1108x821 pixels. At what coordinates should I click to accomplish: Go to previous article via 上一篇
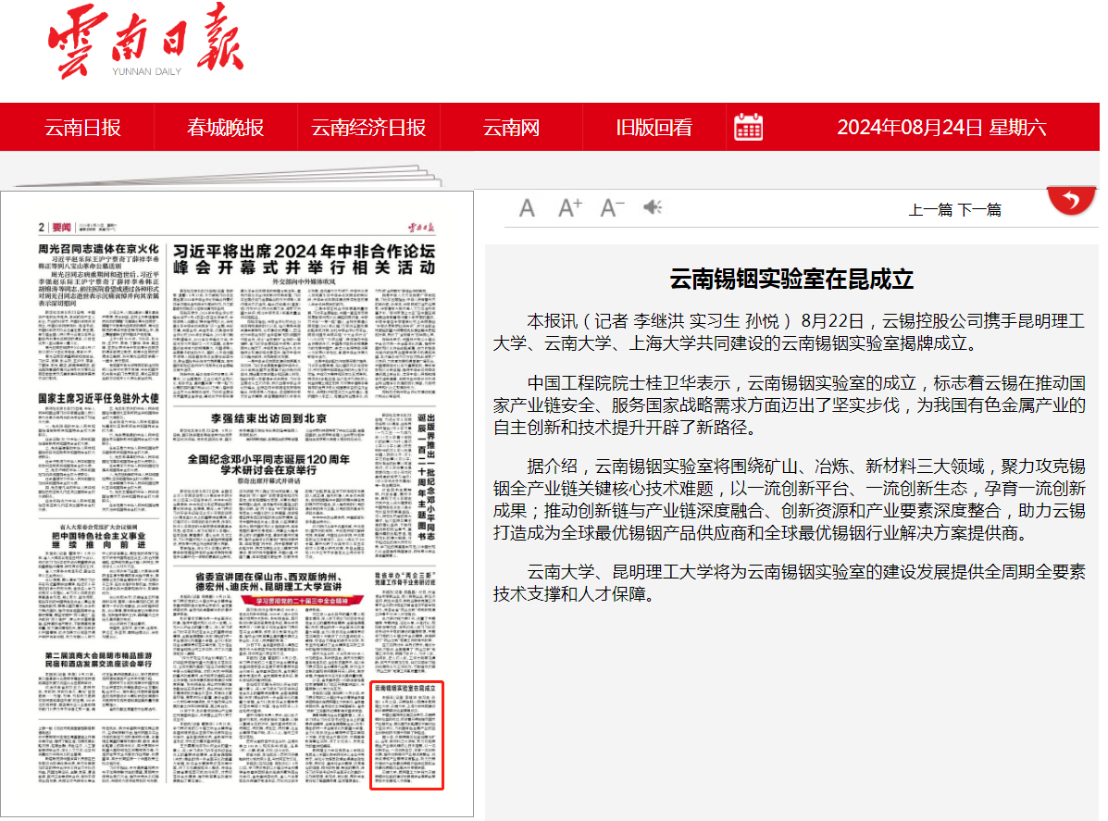point(930,210)
